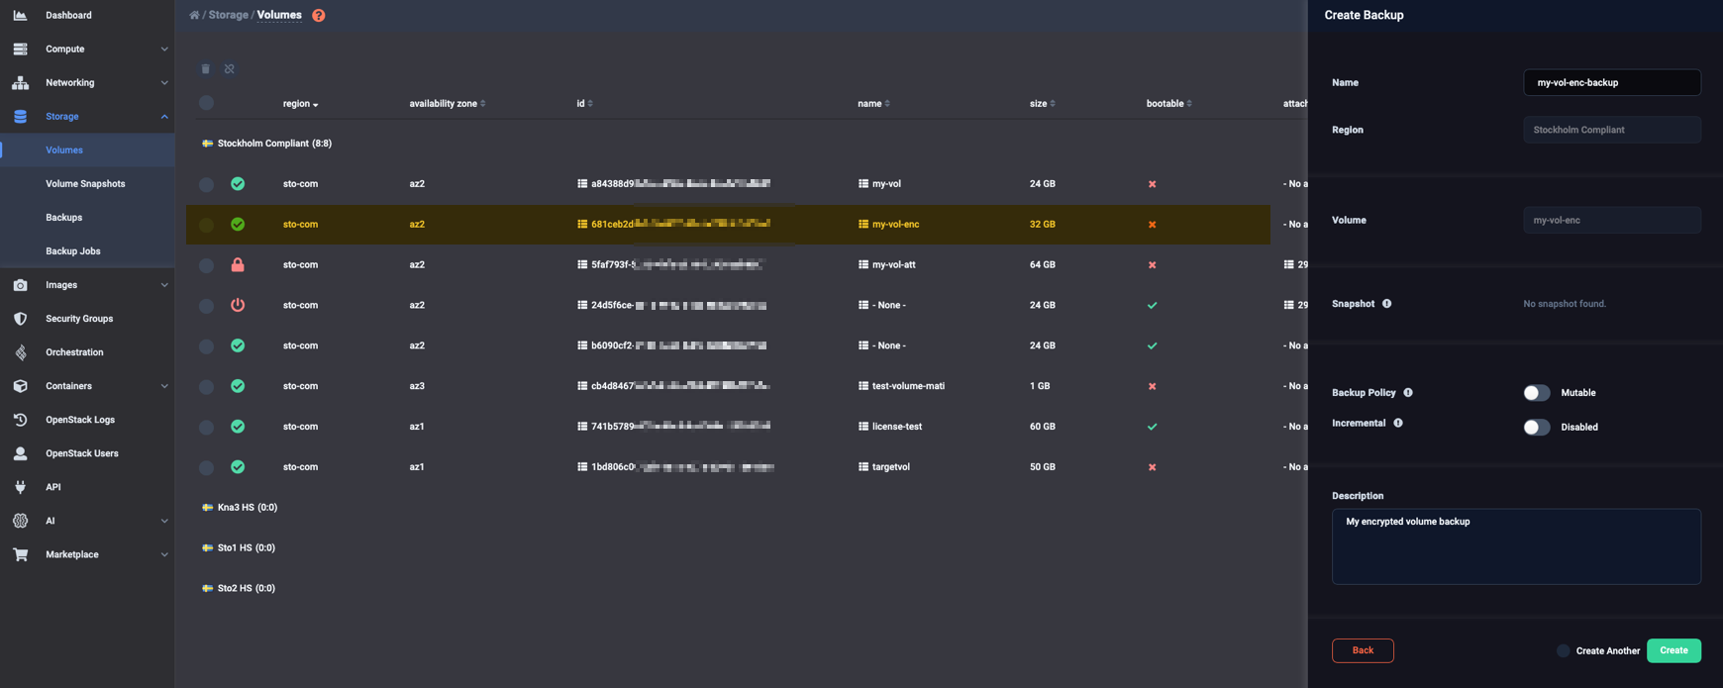Click the Dashboard chart icon
This screenshot has height=688, width=1723.
tap(20, 15)
